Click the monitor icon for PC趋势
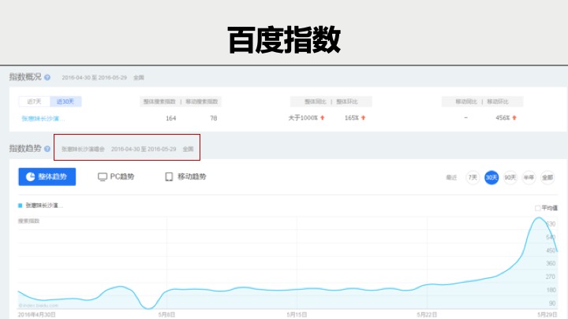Screen dimensions: 568x319 click(x=103, y=176)
